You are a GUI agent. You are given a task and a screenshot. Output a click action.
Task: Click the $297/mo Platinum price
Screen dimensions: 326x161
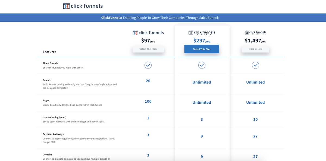coord(202,41)
